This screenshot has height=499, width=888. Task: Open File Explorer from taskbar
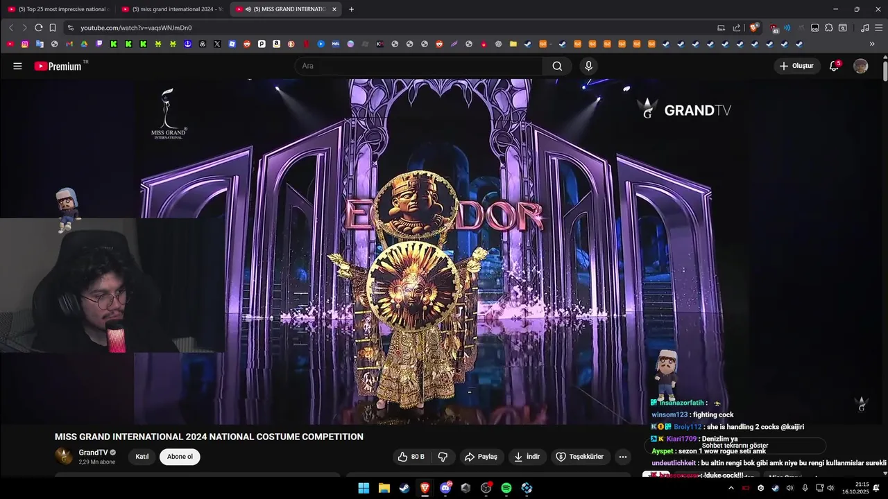click(384, 488)
